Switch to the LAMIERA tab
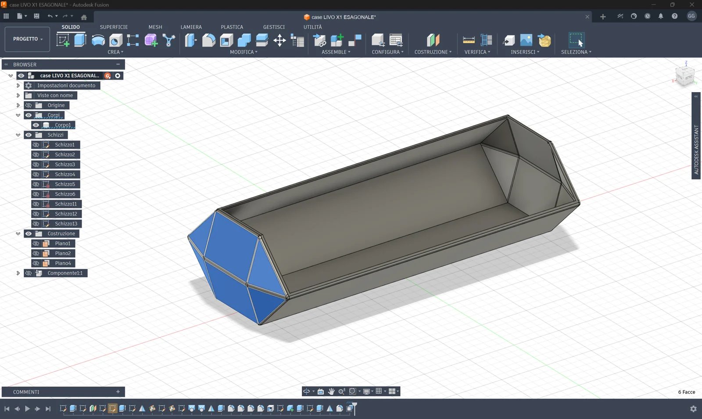The width and height of the screenshot is (702, 419). (191, 27)
